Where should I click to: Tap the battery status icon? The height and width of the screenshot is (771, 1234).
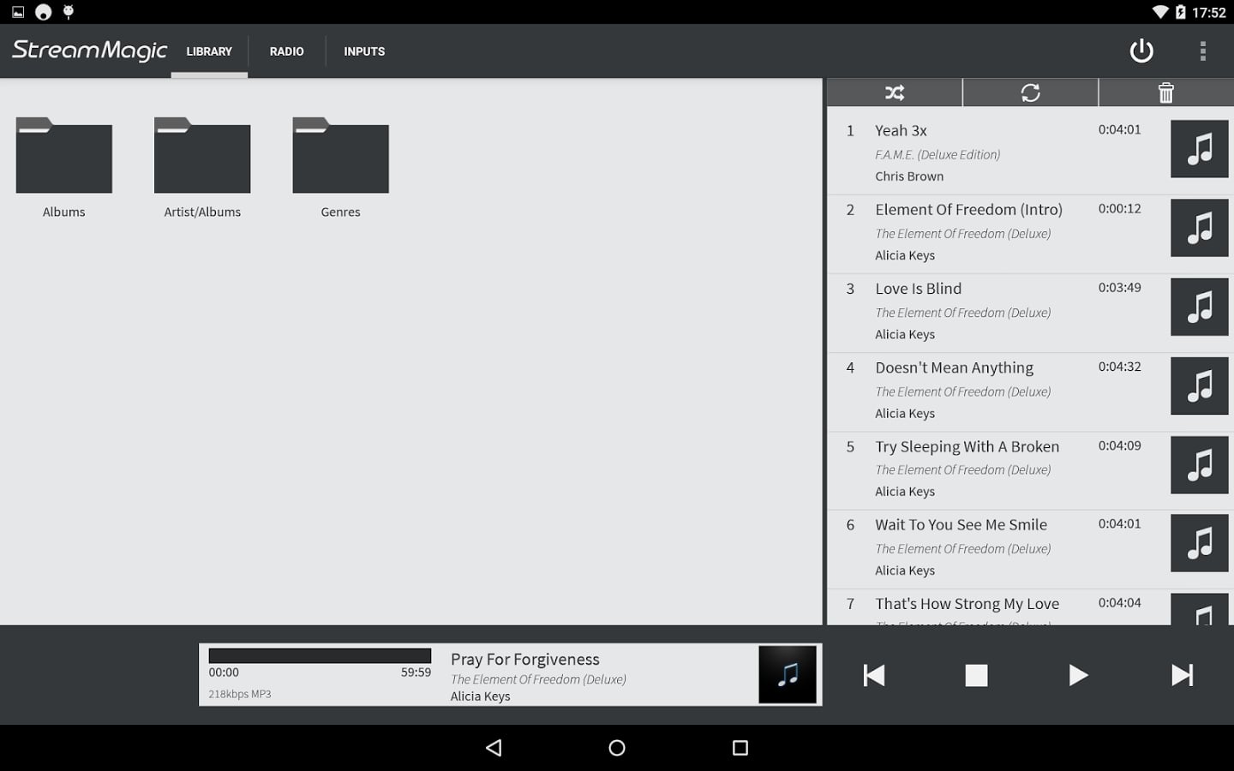pyautogui.click(x=1181, y=12)
